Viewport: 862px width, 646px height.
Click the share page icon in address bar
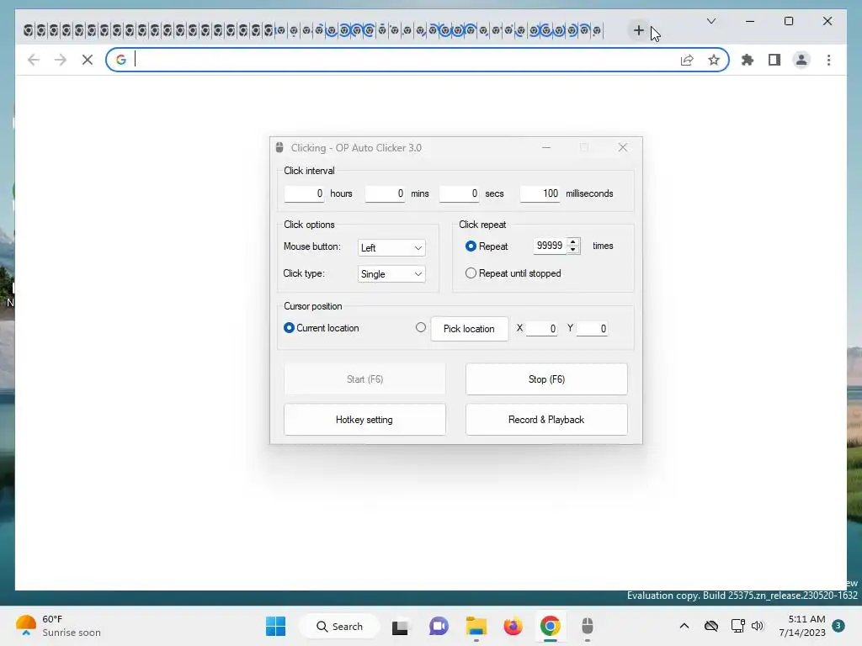click(x=687, y=60)
